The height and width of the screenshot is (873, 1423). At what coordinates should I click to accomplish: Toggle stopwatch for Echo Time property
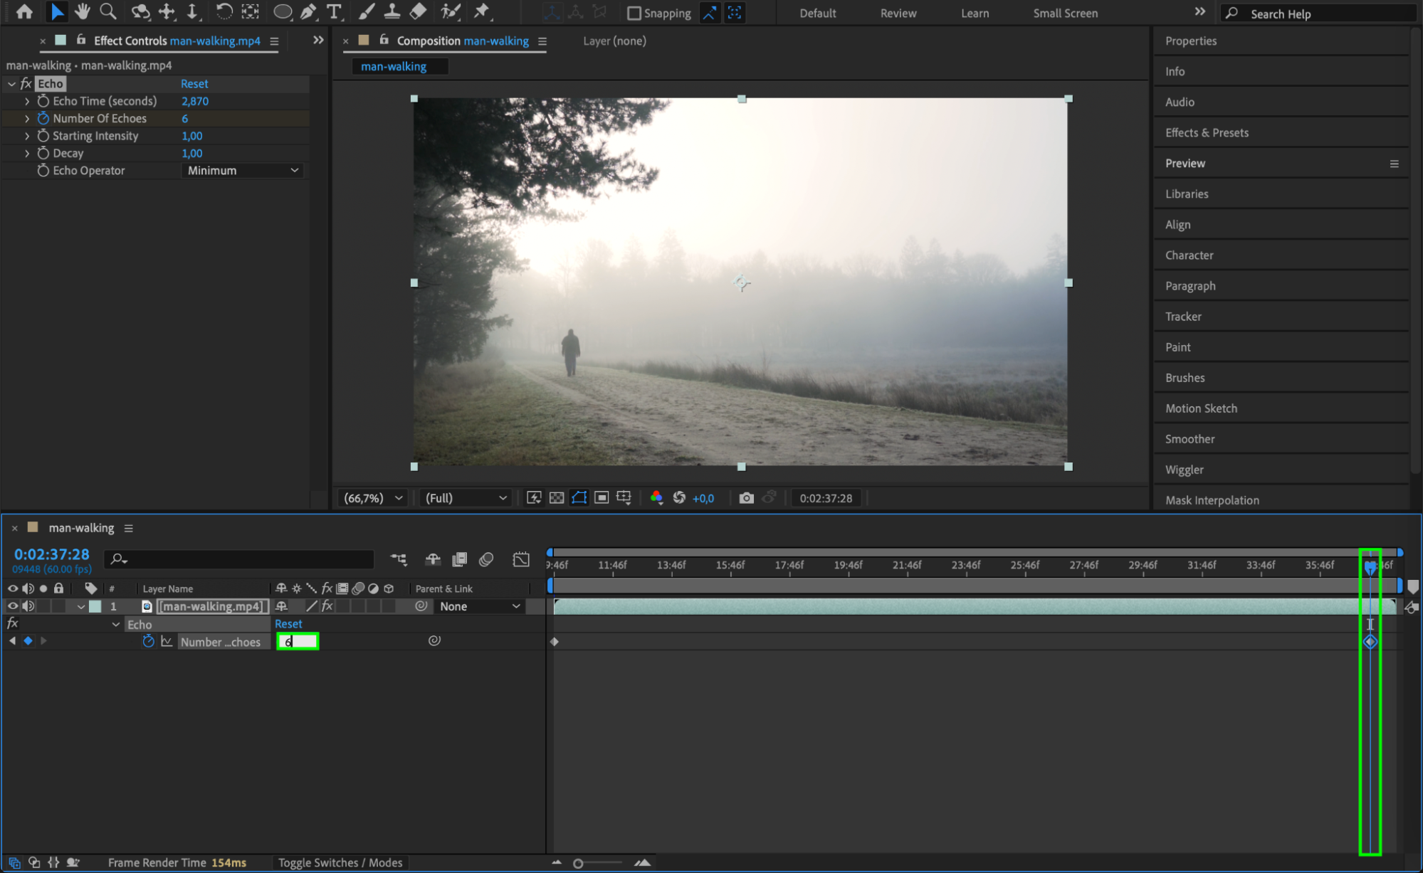pyautogui.click(x=43, y=101)
